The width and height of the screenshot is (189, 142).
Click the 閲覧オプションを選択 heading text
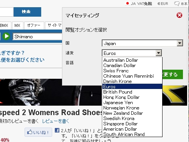coord(86,30)
